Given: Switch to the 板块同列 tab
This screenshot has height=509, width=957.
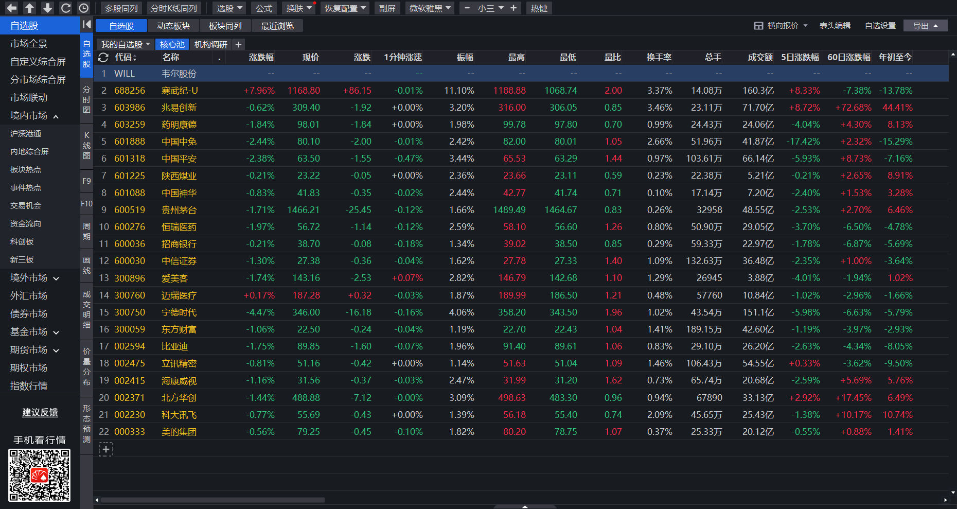Looking at the screenshot, I should coord(225,26).
